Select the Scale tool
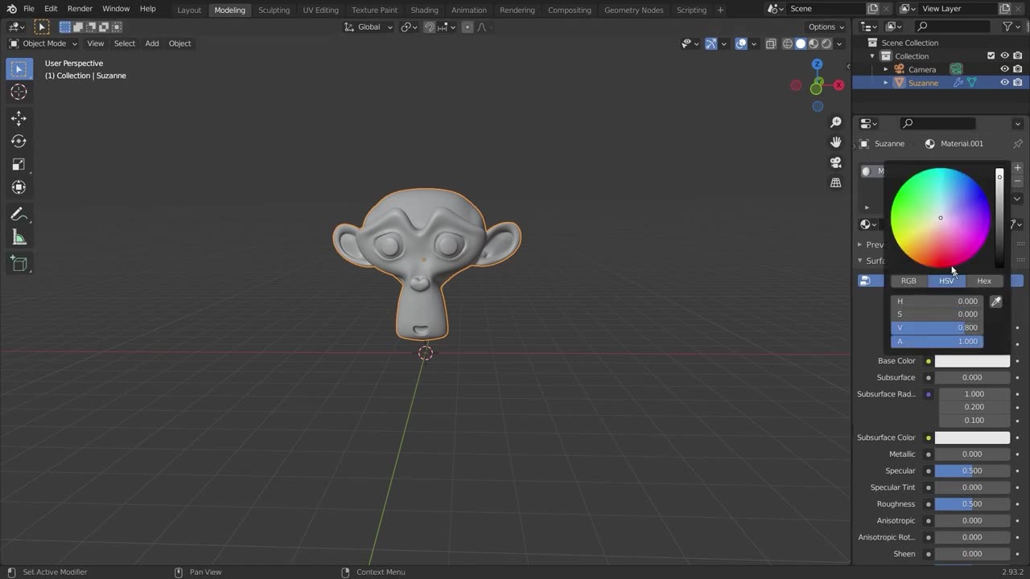The image size is (1030, 579). (x=19, y=164)
